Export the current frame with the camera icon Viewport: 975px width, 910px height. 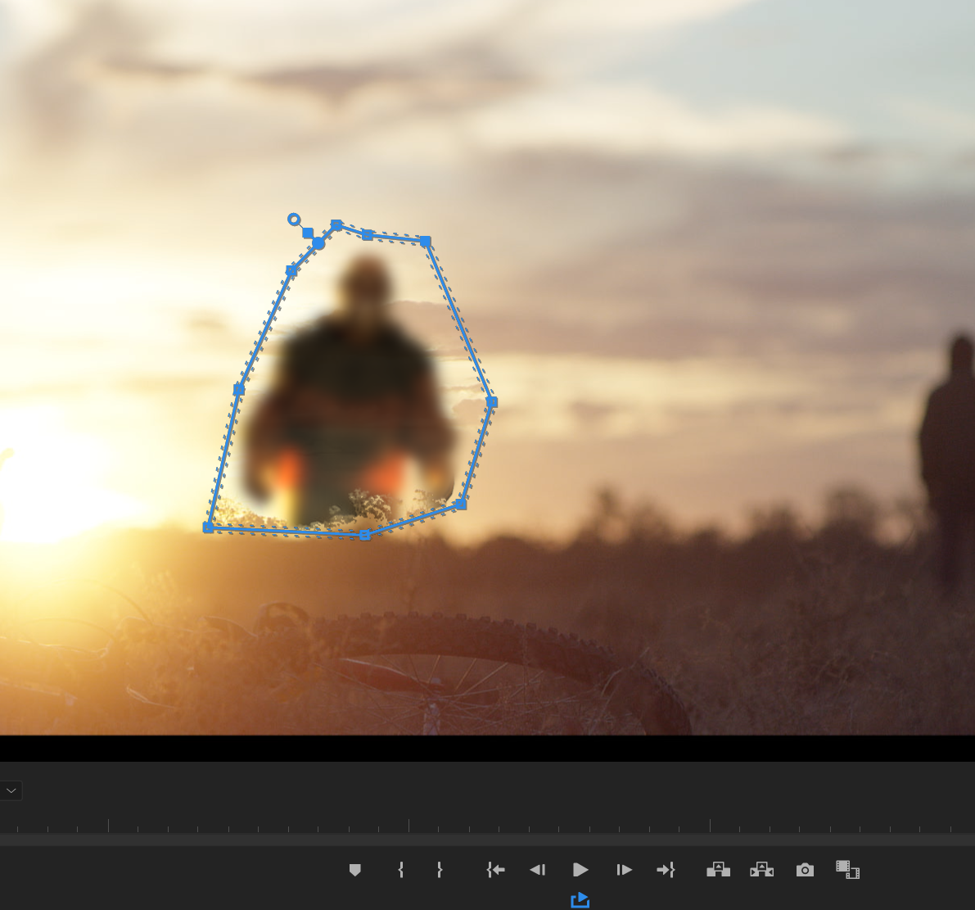tap(805, 870)
